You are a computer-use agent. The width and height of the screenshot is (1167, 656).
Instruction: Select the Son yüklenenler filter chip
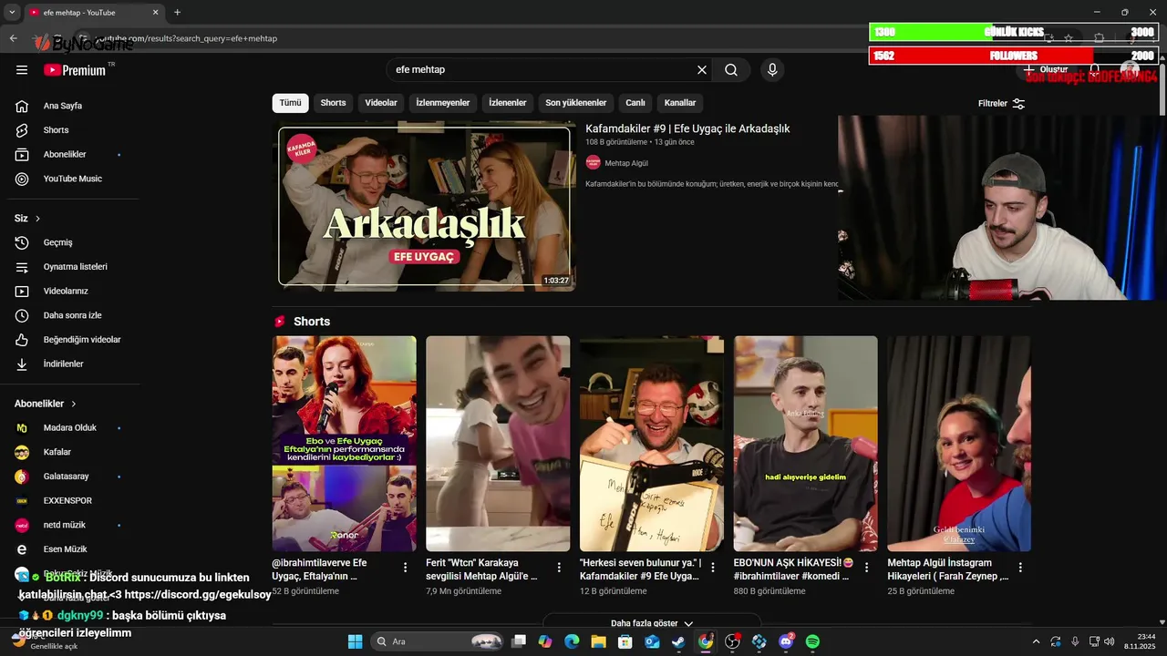pos(576,103)
